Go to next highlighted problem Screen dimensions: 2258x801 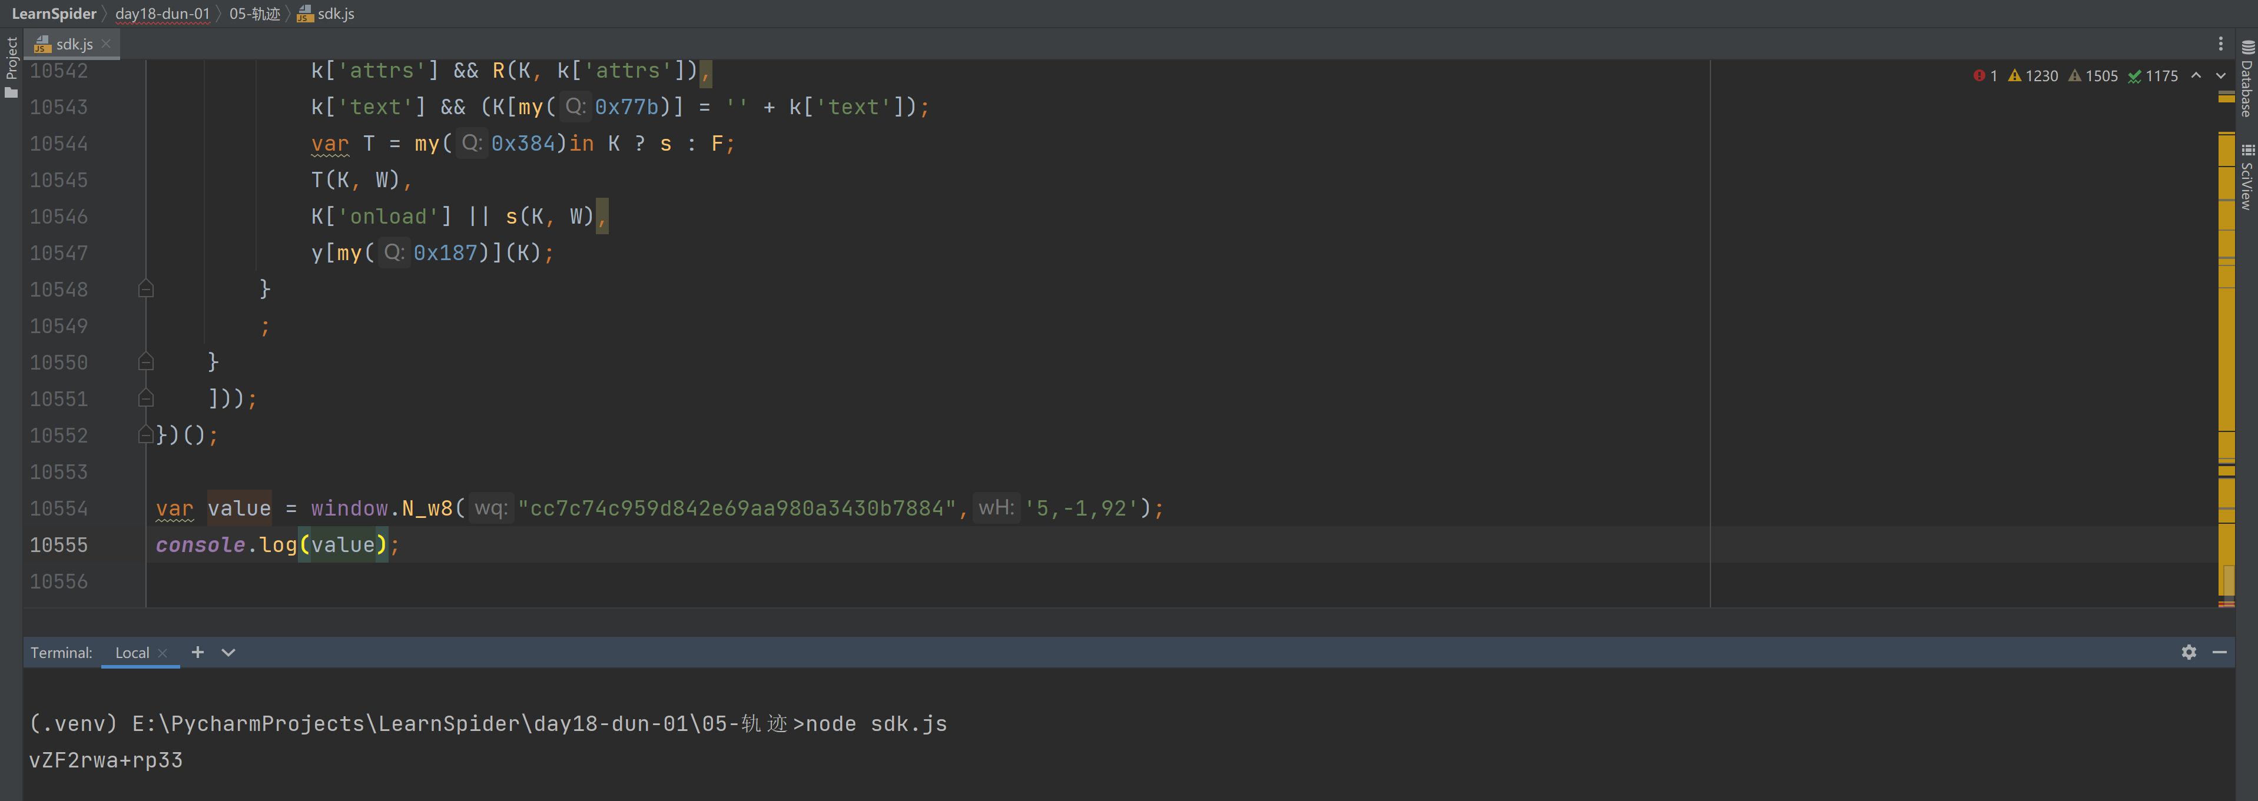pos(2220,75)
